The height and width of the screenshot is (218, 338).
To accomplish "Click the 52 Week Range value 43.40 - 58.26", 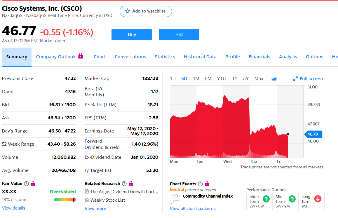I will click(x=62, y=144).
